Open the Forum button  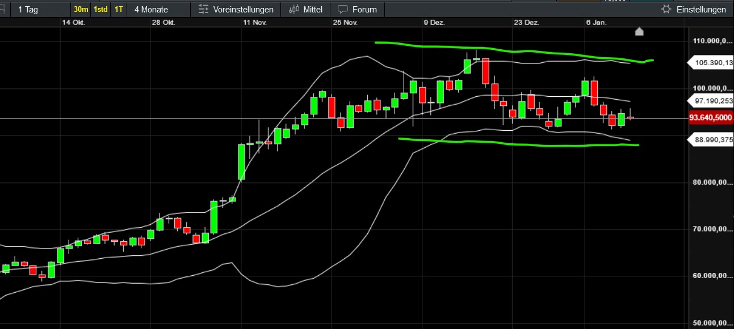[358, 10]
